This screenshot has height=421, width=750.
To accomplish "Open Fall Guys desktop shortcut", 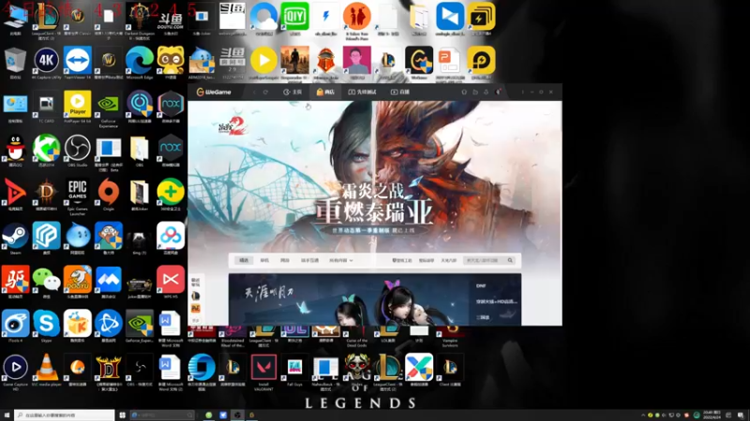I will [x=294, y=370].
